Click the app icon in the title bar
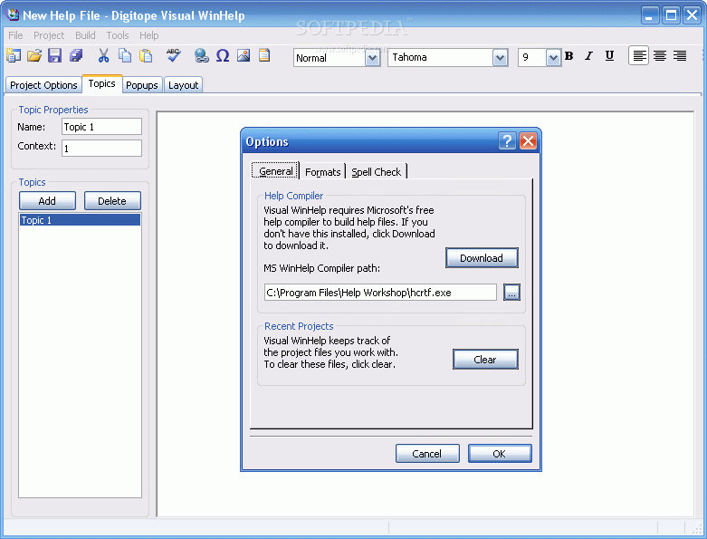 tap(12, 14)
